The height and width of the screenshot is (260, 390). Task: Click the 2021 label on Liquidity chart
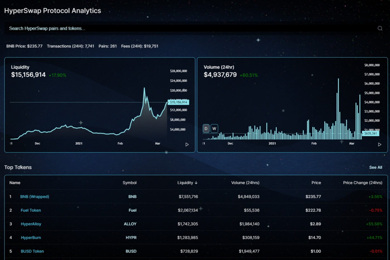pos(79,144)
